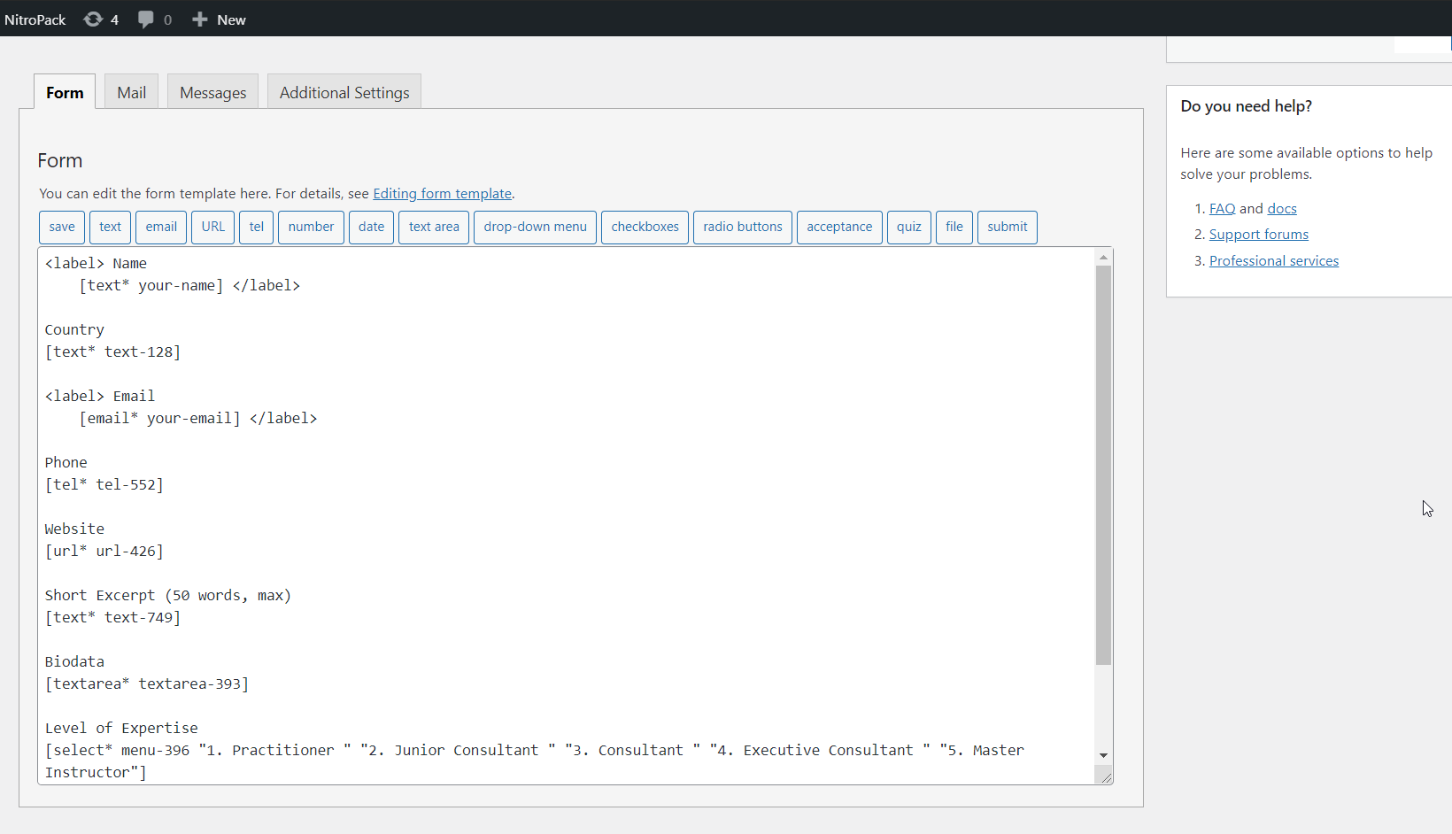The image size is (1452, 834).
Task: Insert a tel tag into the form
Action: [256, 227]
